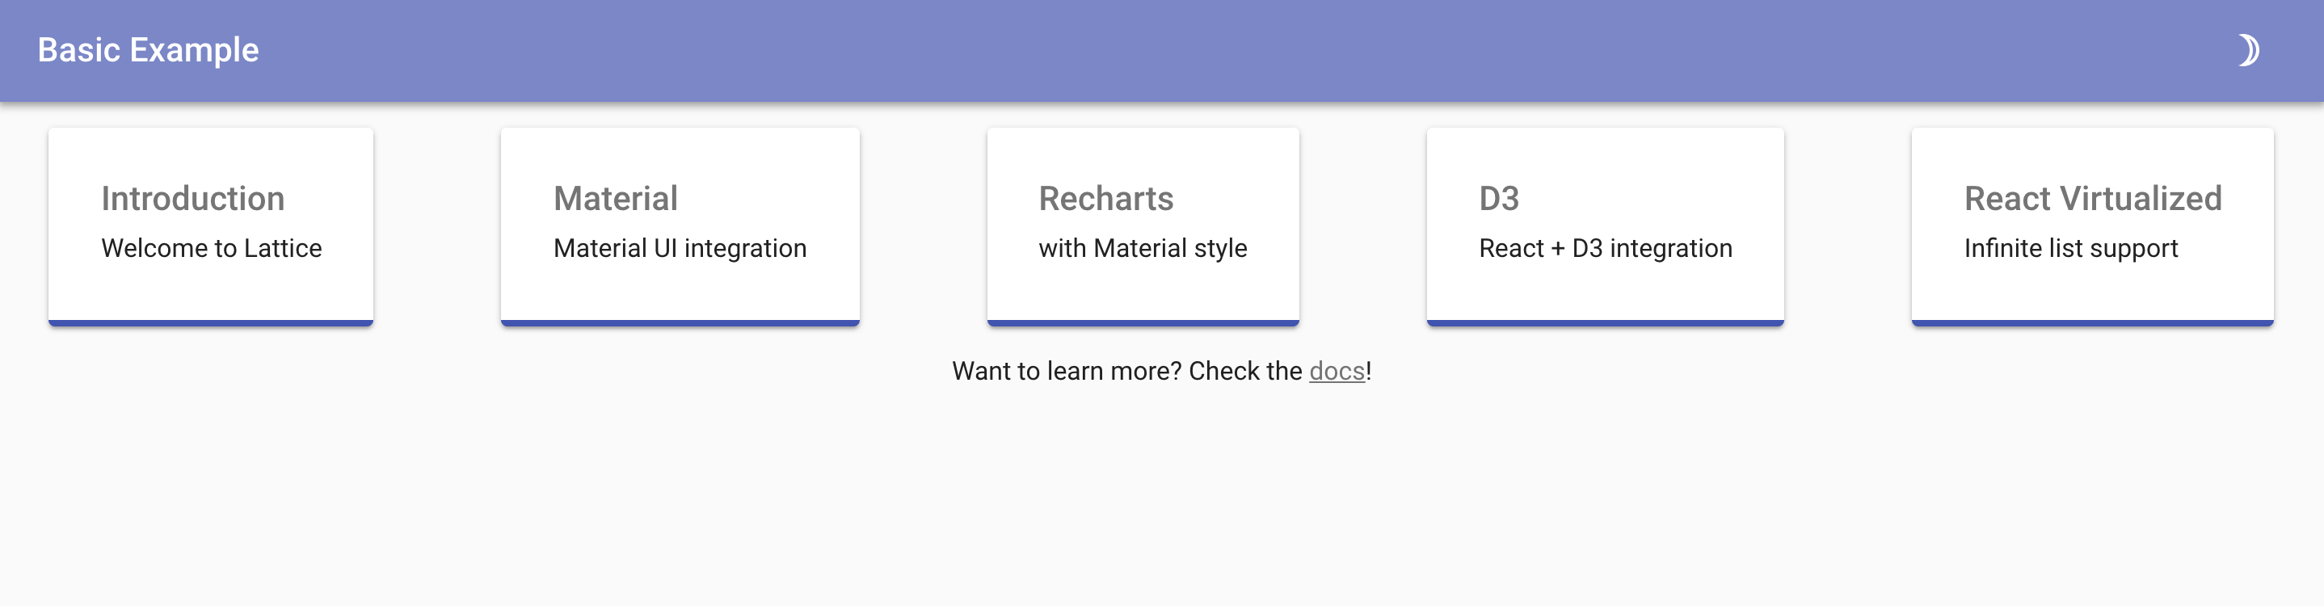This screenshot has height=606, width=2324.
Task: Open the React Virtualized card heading
Action: click(2092, 199)
